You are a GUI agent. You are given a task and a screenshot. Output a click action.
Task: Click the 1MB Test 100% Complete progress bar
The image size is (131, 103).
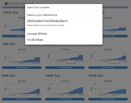[x=22, y=68]
